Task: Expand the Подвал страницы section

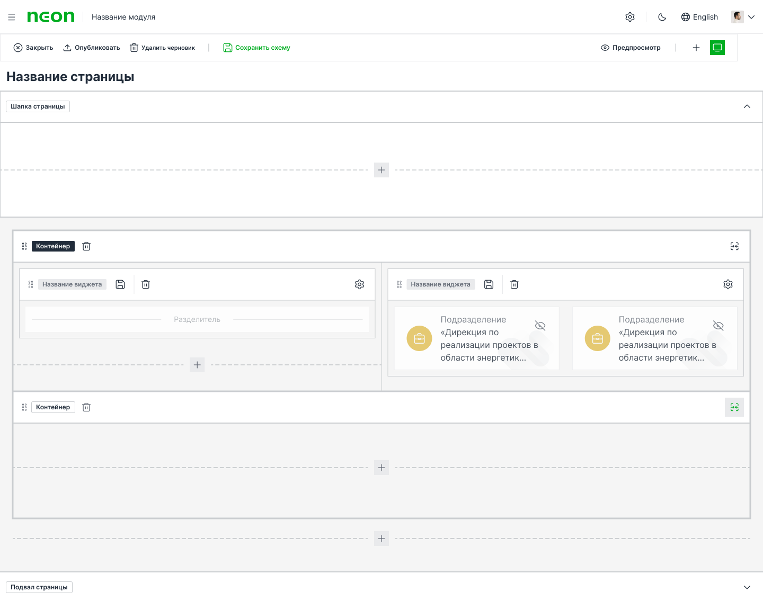Action: coord(747,587)
